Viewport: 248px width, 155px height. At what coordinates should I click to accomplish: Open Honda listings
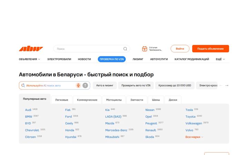[70, 130]
